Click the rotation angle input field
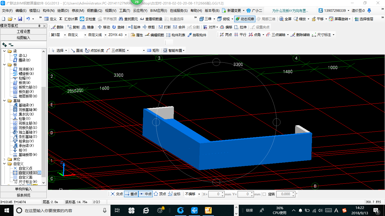 286,194
